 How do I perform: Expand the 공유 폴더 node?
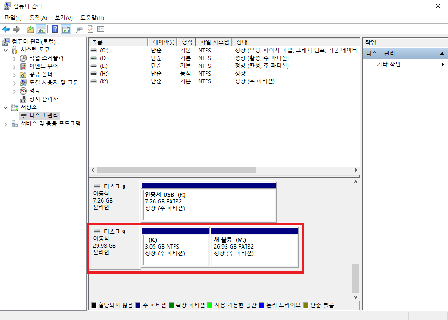click(x=14, y=75)
